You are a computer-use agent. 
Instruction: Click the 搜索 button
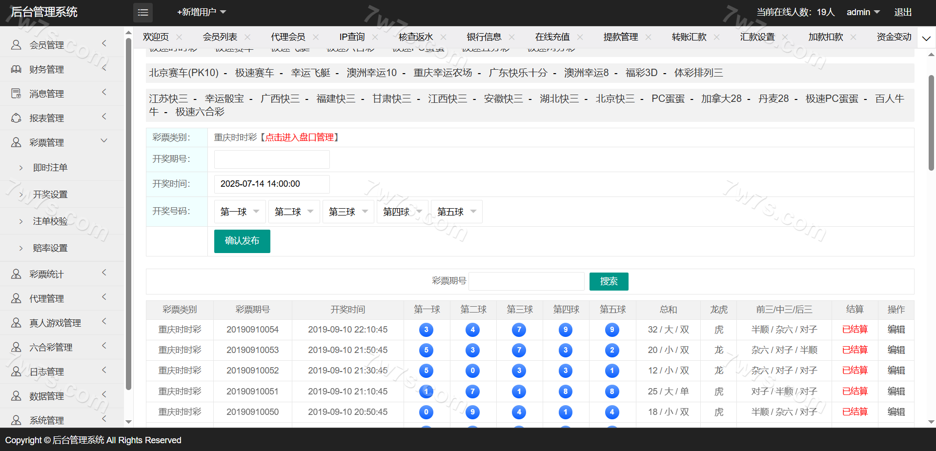pos(609,281)
